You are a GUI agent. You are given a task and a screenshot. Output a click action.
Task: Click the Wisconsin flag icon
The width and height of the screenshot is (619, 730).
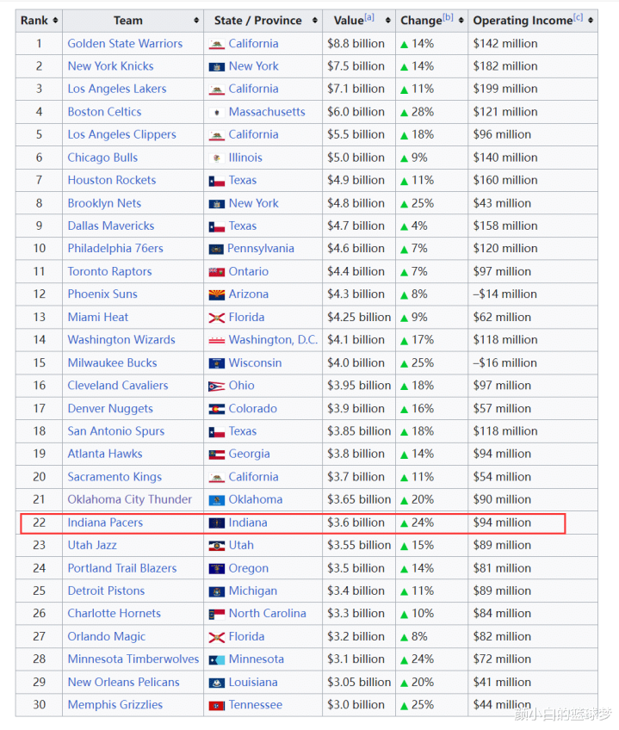(217, 363)
